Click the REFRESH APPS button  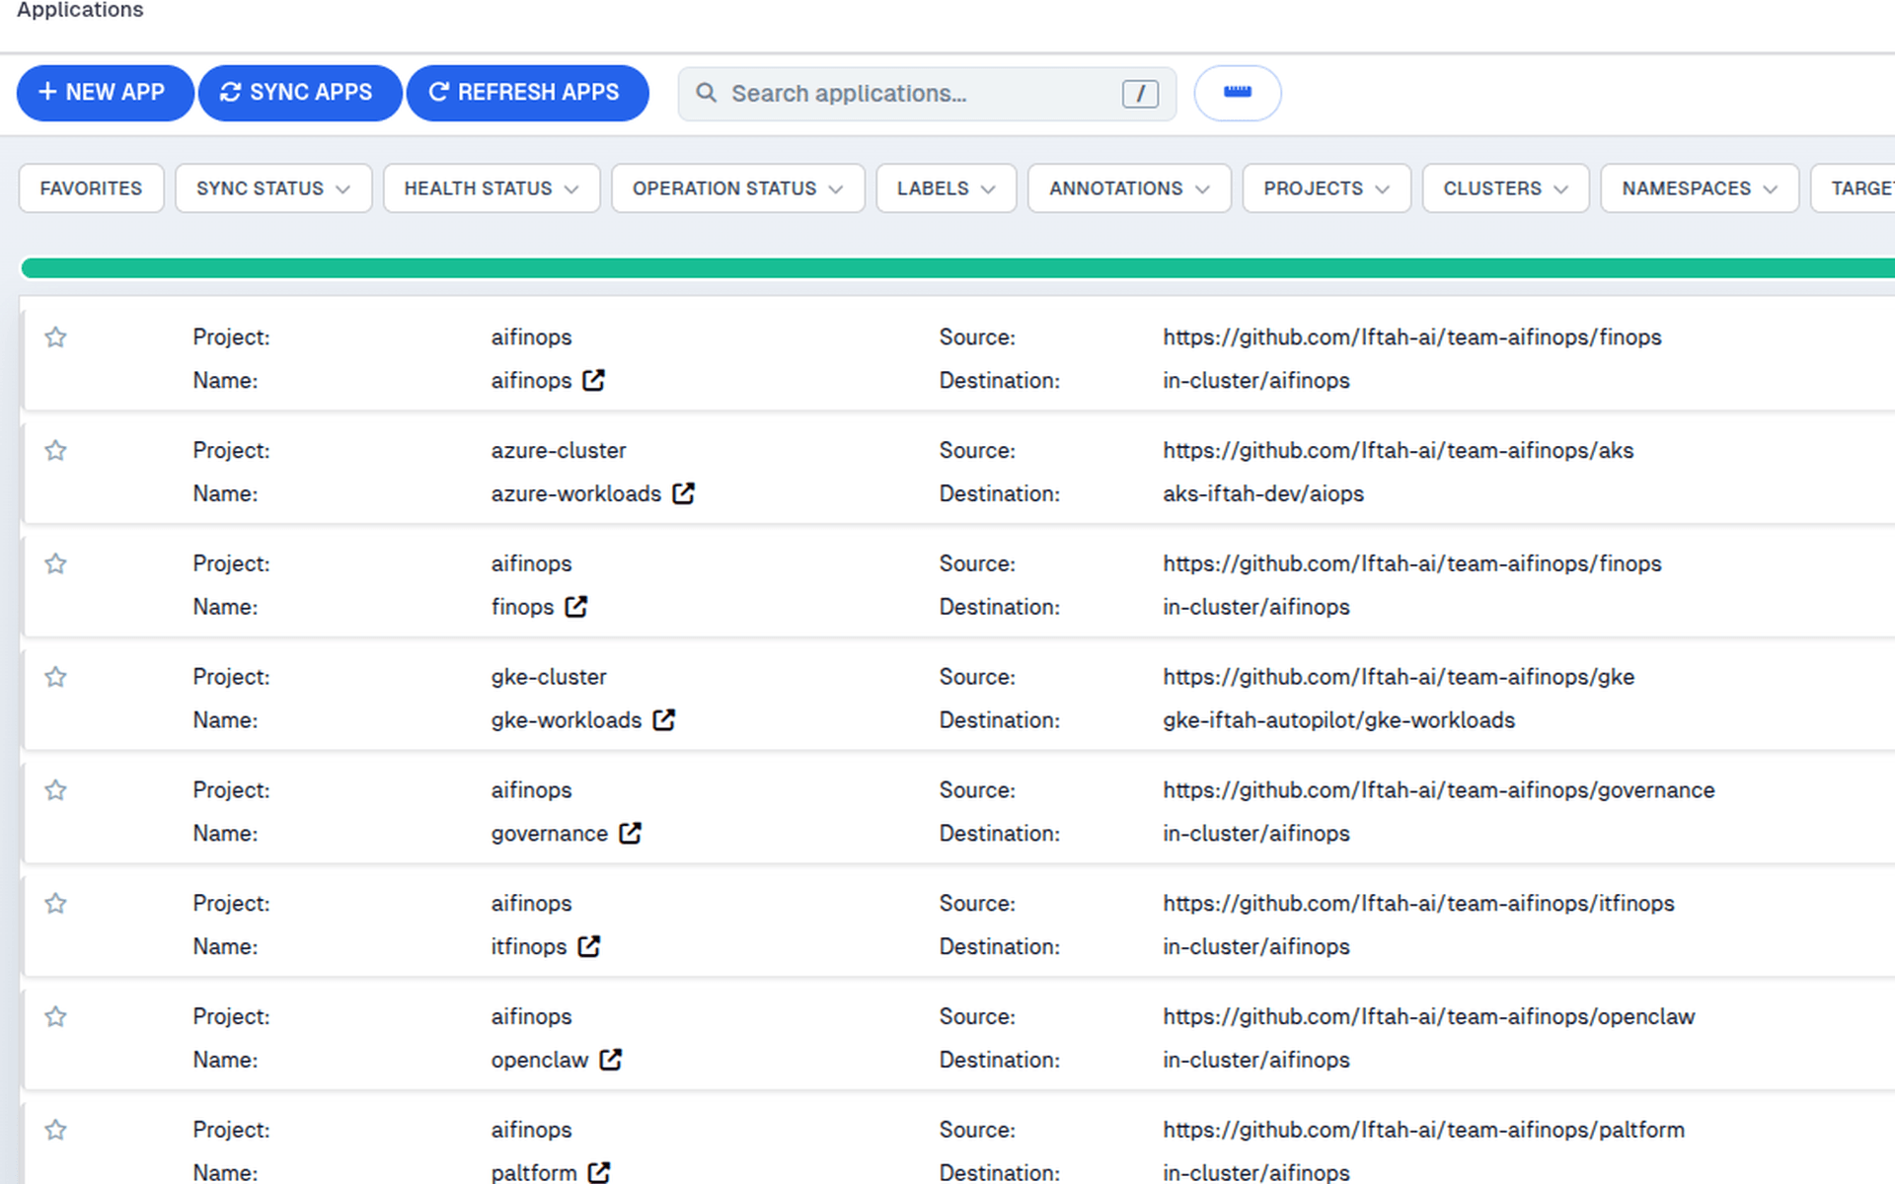coord(527,93)
